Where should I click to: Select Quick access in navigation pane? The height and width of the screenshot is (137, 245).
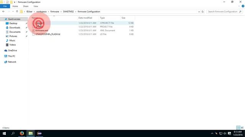pos(14,19)
